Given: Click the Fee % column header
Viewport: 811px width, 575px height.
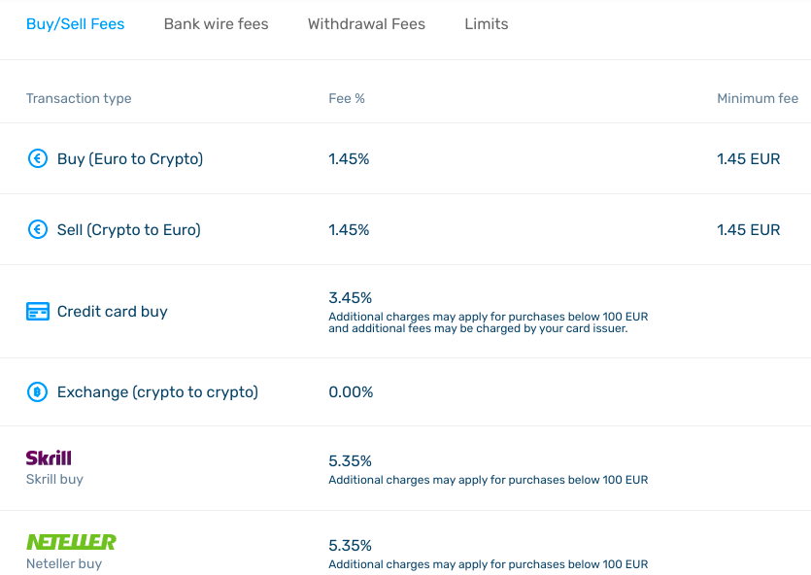Looking at the screenshot, I should point(347,98).
